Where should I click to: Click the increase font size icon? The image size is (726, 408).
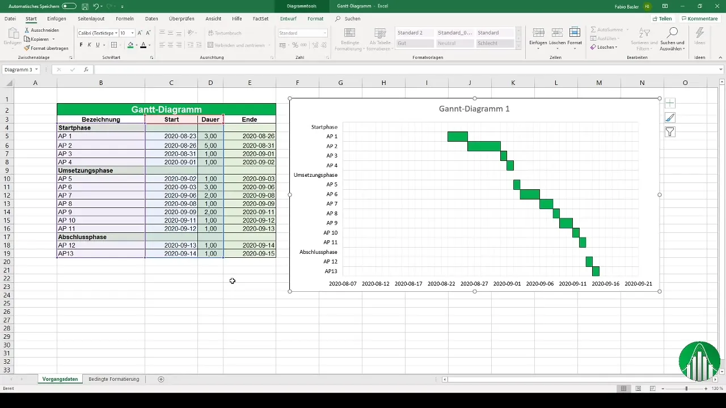pos(140,33)
